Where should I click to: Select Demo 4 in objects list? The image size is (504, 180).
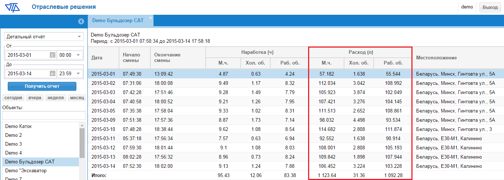41,153
